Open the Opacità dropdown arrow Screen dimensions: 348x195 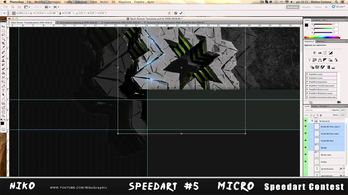(346, 110)
